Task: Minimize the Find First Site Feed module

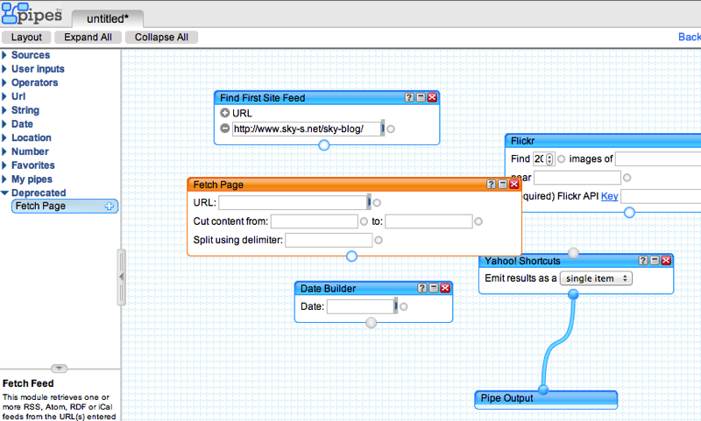Action: 421,97
